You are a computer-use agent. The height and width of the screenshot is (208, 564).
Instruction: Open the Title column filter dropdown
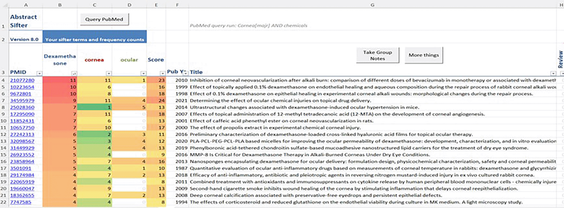[x=553, y=73]
